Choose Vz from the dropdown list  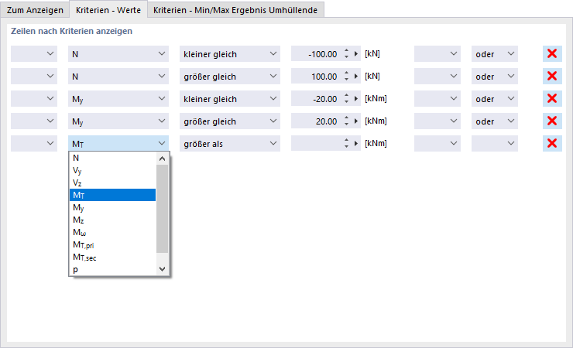tap(77, 183)
